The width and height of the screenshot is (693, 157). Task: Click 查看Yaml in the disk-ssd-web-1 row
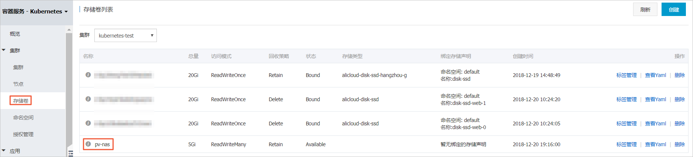click(x=656, y=99)
